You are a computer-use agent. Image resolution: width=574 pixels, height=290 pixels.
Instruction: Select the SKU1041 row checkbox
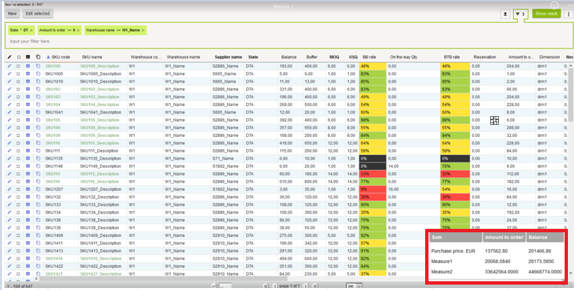coord(19,112)
